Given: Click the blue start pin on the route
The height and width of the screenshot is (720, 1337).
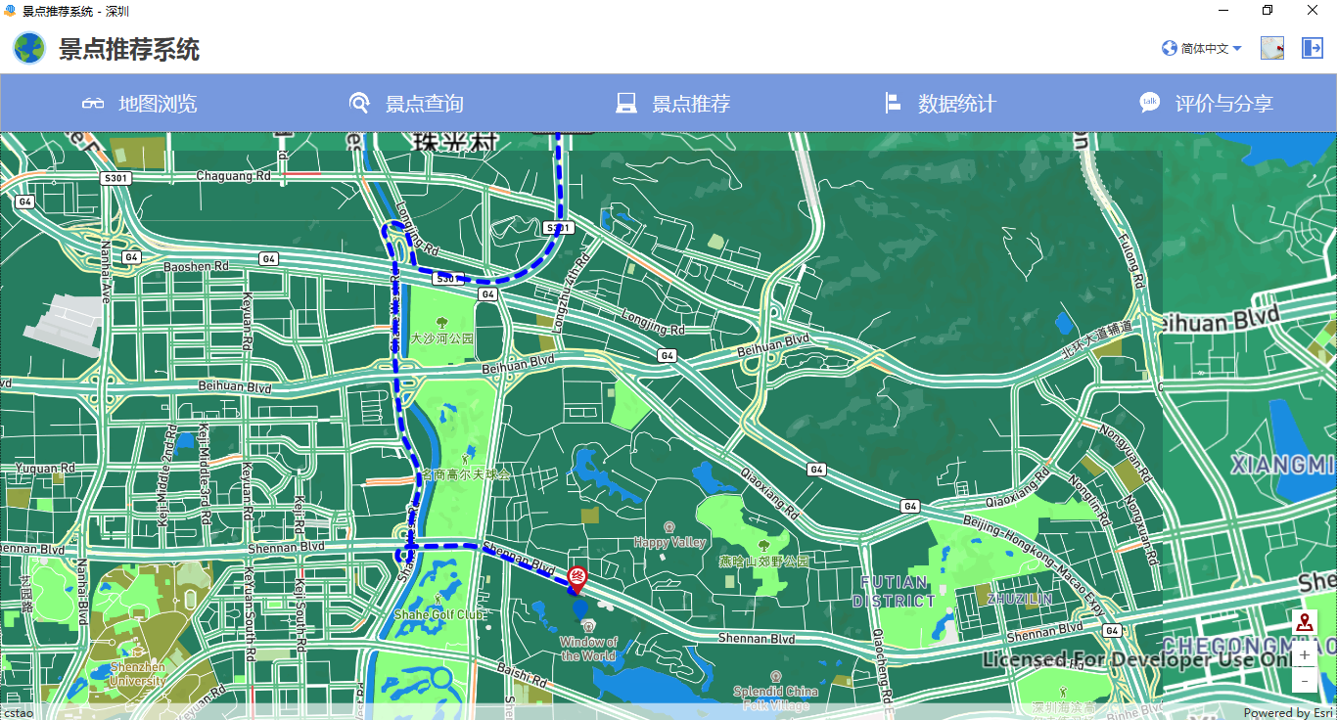Looking at the screenshot, I should pos(580,610).
